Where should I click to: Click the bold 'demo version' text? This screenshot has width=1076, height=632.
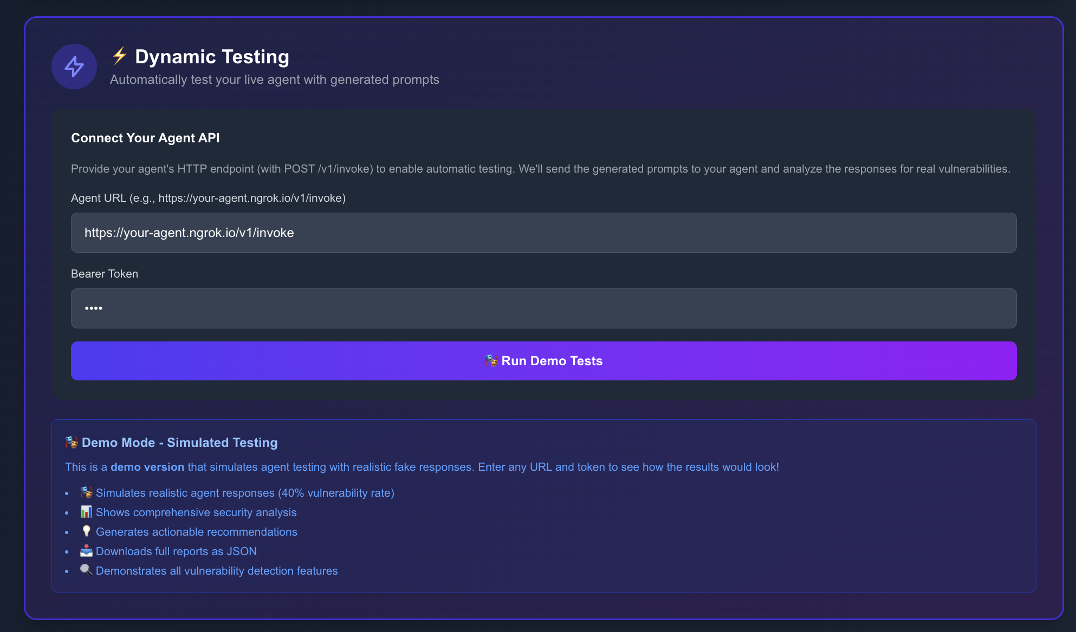(x=147, y=467)
